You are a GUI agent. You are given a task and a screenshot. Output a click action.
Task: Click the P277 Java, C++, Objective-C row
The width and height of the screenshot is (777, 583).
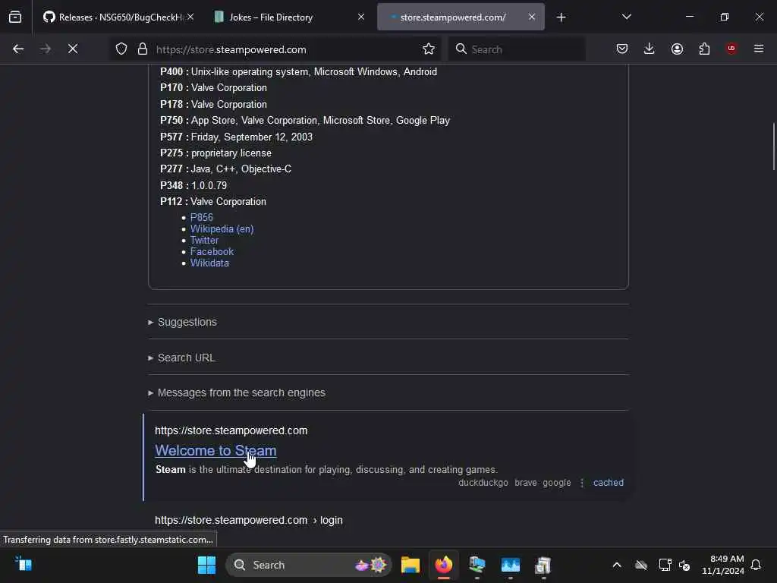pyautogui.click(x=225, y=169)
